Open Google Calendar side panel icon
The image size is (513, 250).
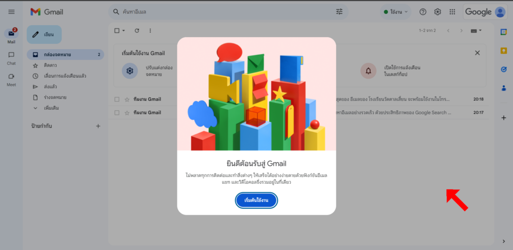click(504, 32)
